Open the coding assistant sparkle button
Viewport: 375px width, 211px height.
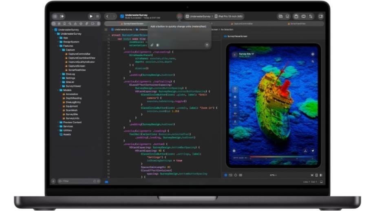[62, 16]
